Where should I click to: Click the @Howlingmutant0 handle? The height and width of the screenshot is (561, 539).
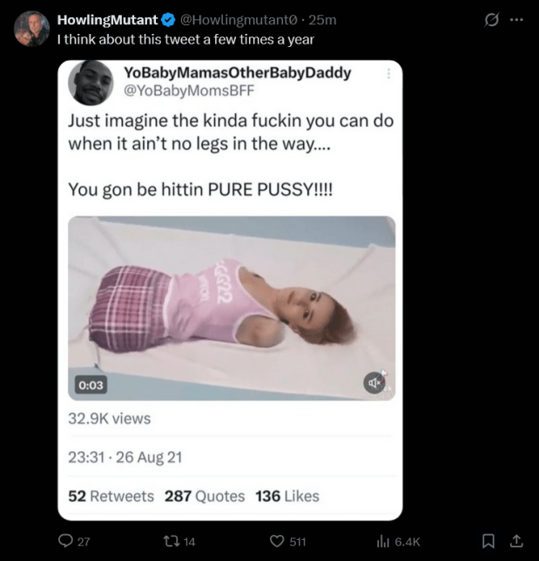[232, 20]
